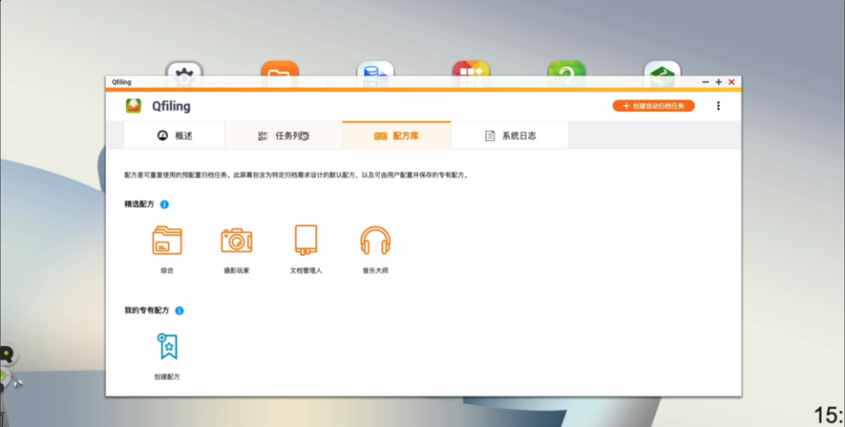Click 创建自动归档任务 button

pos(653,106)
